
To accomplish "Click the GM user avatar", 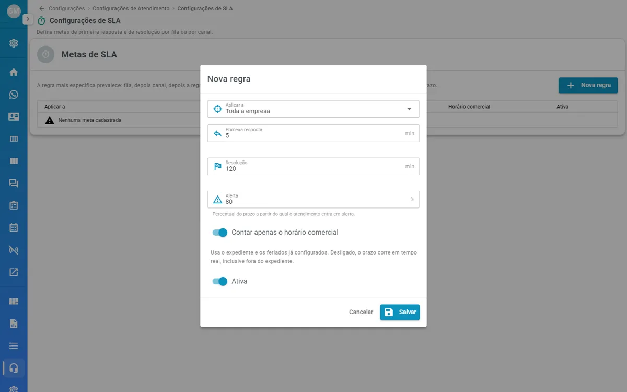I will (14, 11).
